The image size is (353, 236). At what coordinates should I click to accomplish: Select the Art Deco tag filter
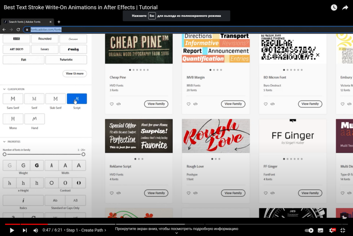(x=17, y=49)
